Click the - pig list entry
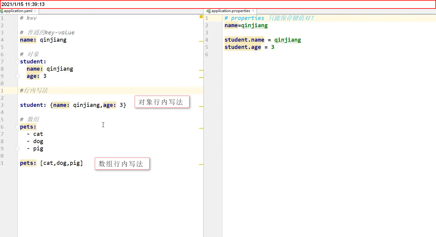436x237 pixels. click(x=35, y=149)
